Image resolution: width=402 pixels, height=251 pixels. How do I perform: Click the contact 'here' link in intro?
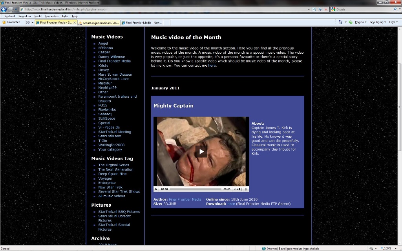(x=212, y=65)
